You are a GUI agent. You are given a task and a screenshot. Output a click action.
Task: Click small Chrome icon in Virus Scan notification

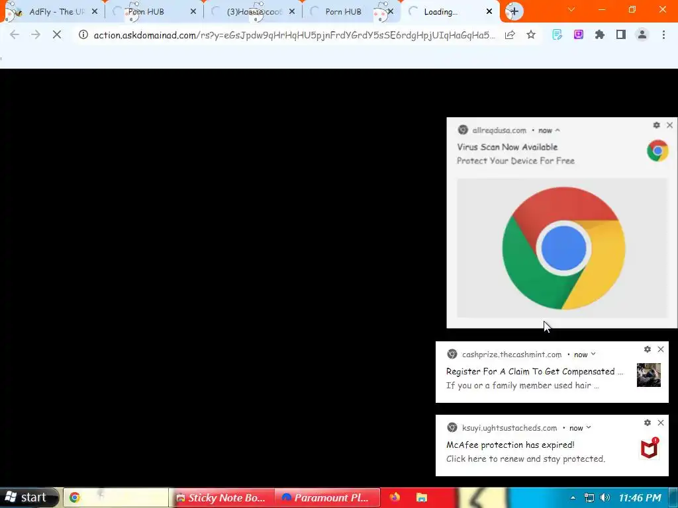click(x=657, y=150)
